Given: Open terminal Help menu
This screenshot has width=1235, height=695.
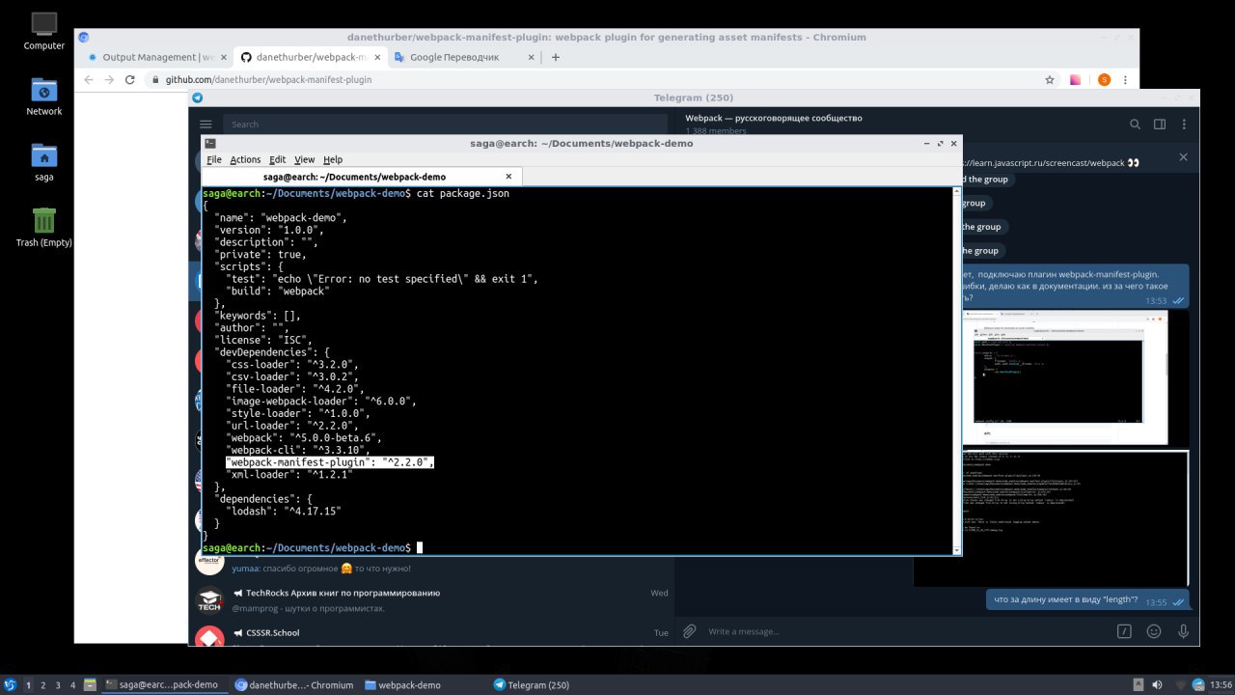Looking at the screenshot, I should [333, 159].
